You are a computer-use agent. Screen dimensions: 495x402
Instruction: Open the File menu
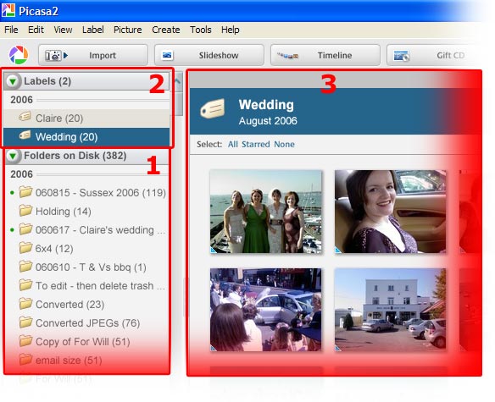point(11,30)
